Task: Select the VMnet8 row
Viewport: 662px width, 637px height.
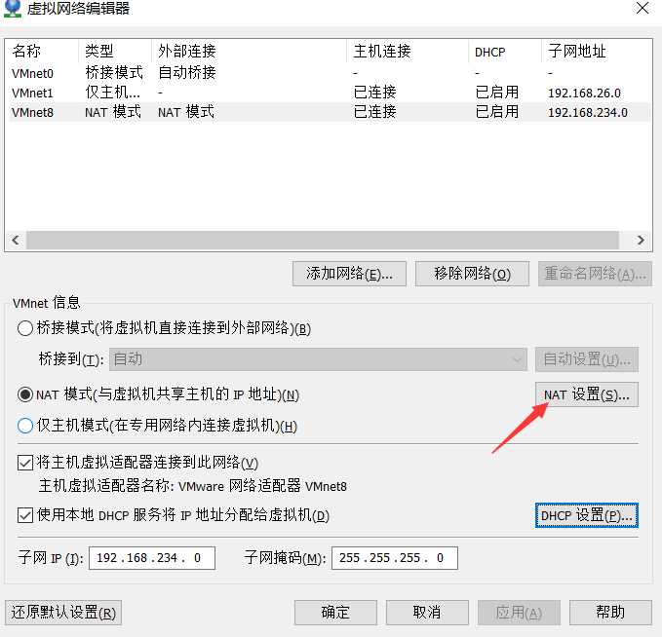Action: pyautogui.click(x=330, y=112)
